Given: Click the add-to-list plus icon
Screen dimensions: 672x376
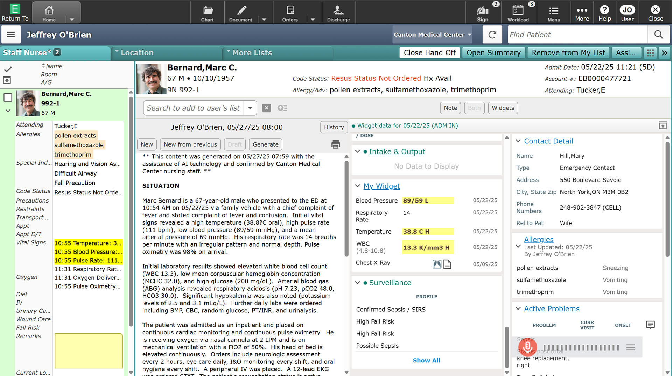Looking at the screenshot, I should pyautogui.click(x=282, y=108).
